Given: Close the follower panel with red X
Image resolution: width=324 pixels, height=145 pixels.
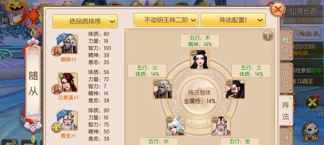Looking at the screenshot, I should point(278,10).
